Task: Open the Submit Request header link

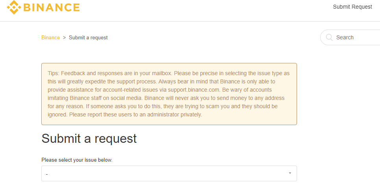Action: click(x=352, y=7)
